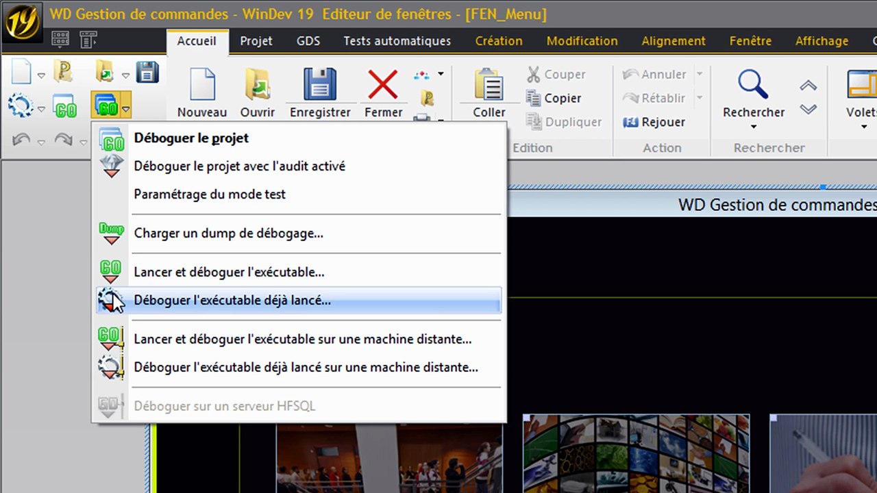Open the Fenêtre ribbon tab

[x=750, y=41]
